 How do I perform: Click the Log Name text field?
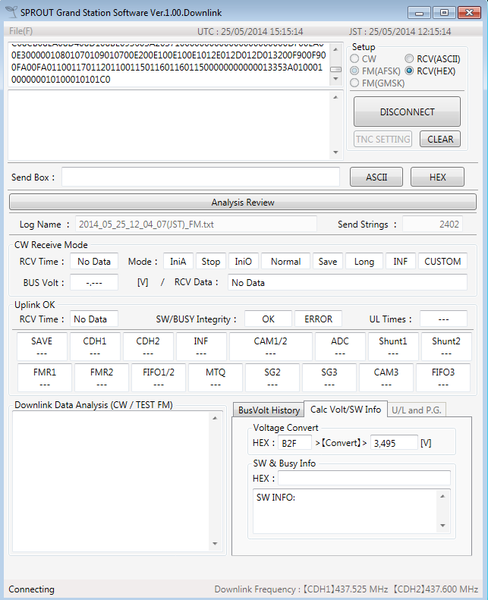[x=196, y=225]
